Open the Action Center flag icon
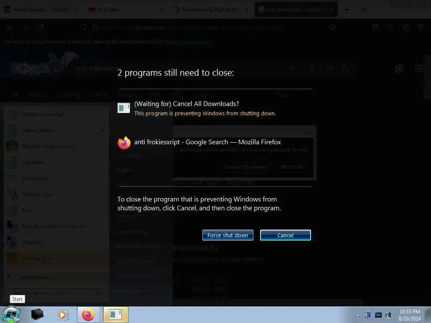Viewport: 431px width, 323px height. 368,315
